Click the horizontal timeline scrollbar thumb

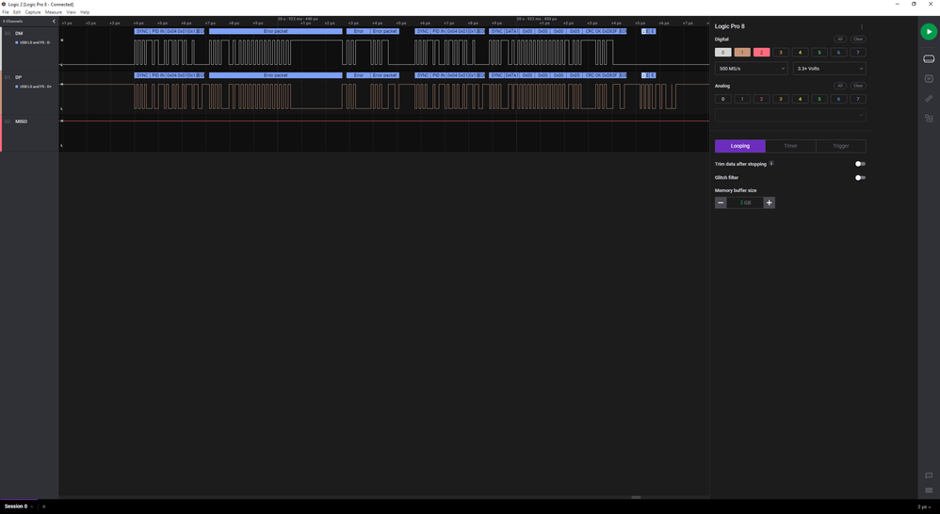(636, 497)
